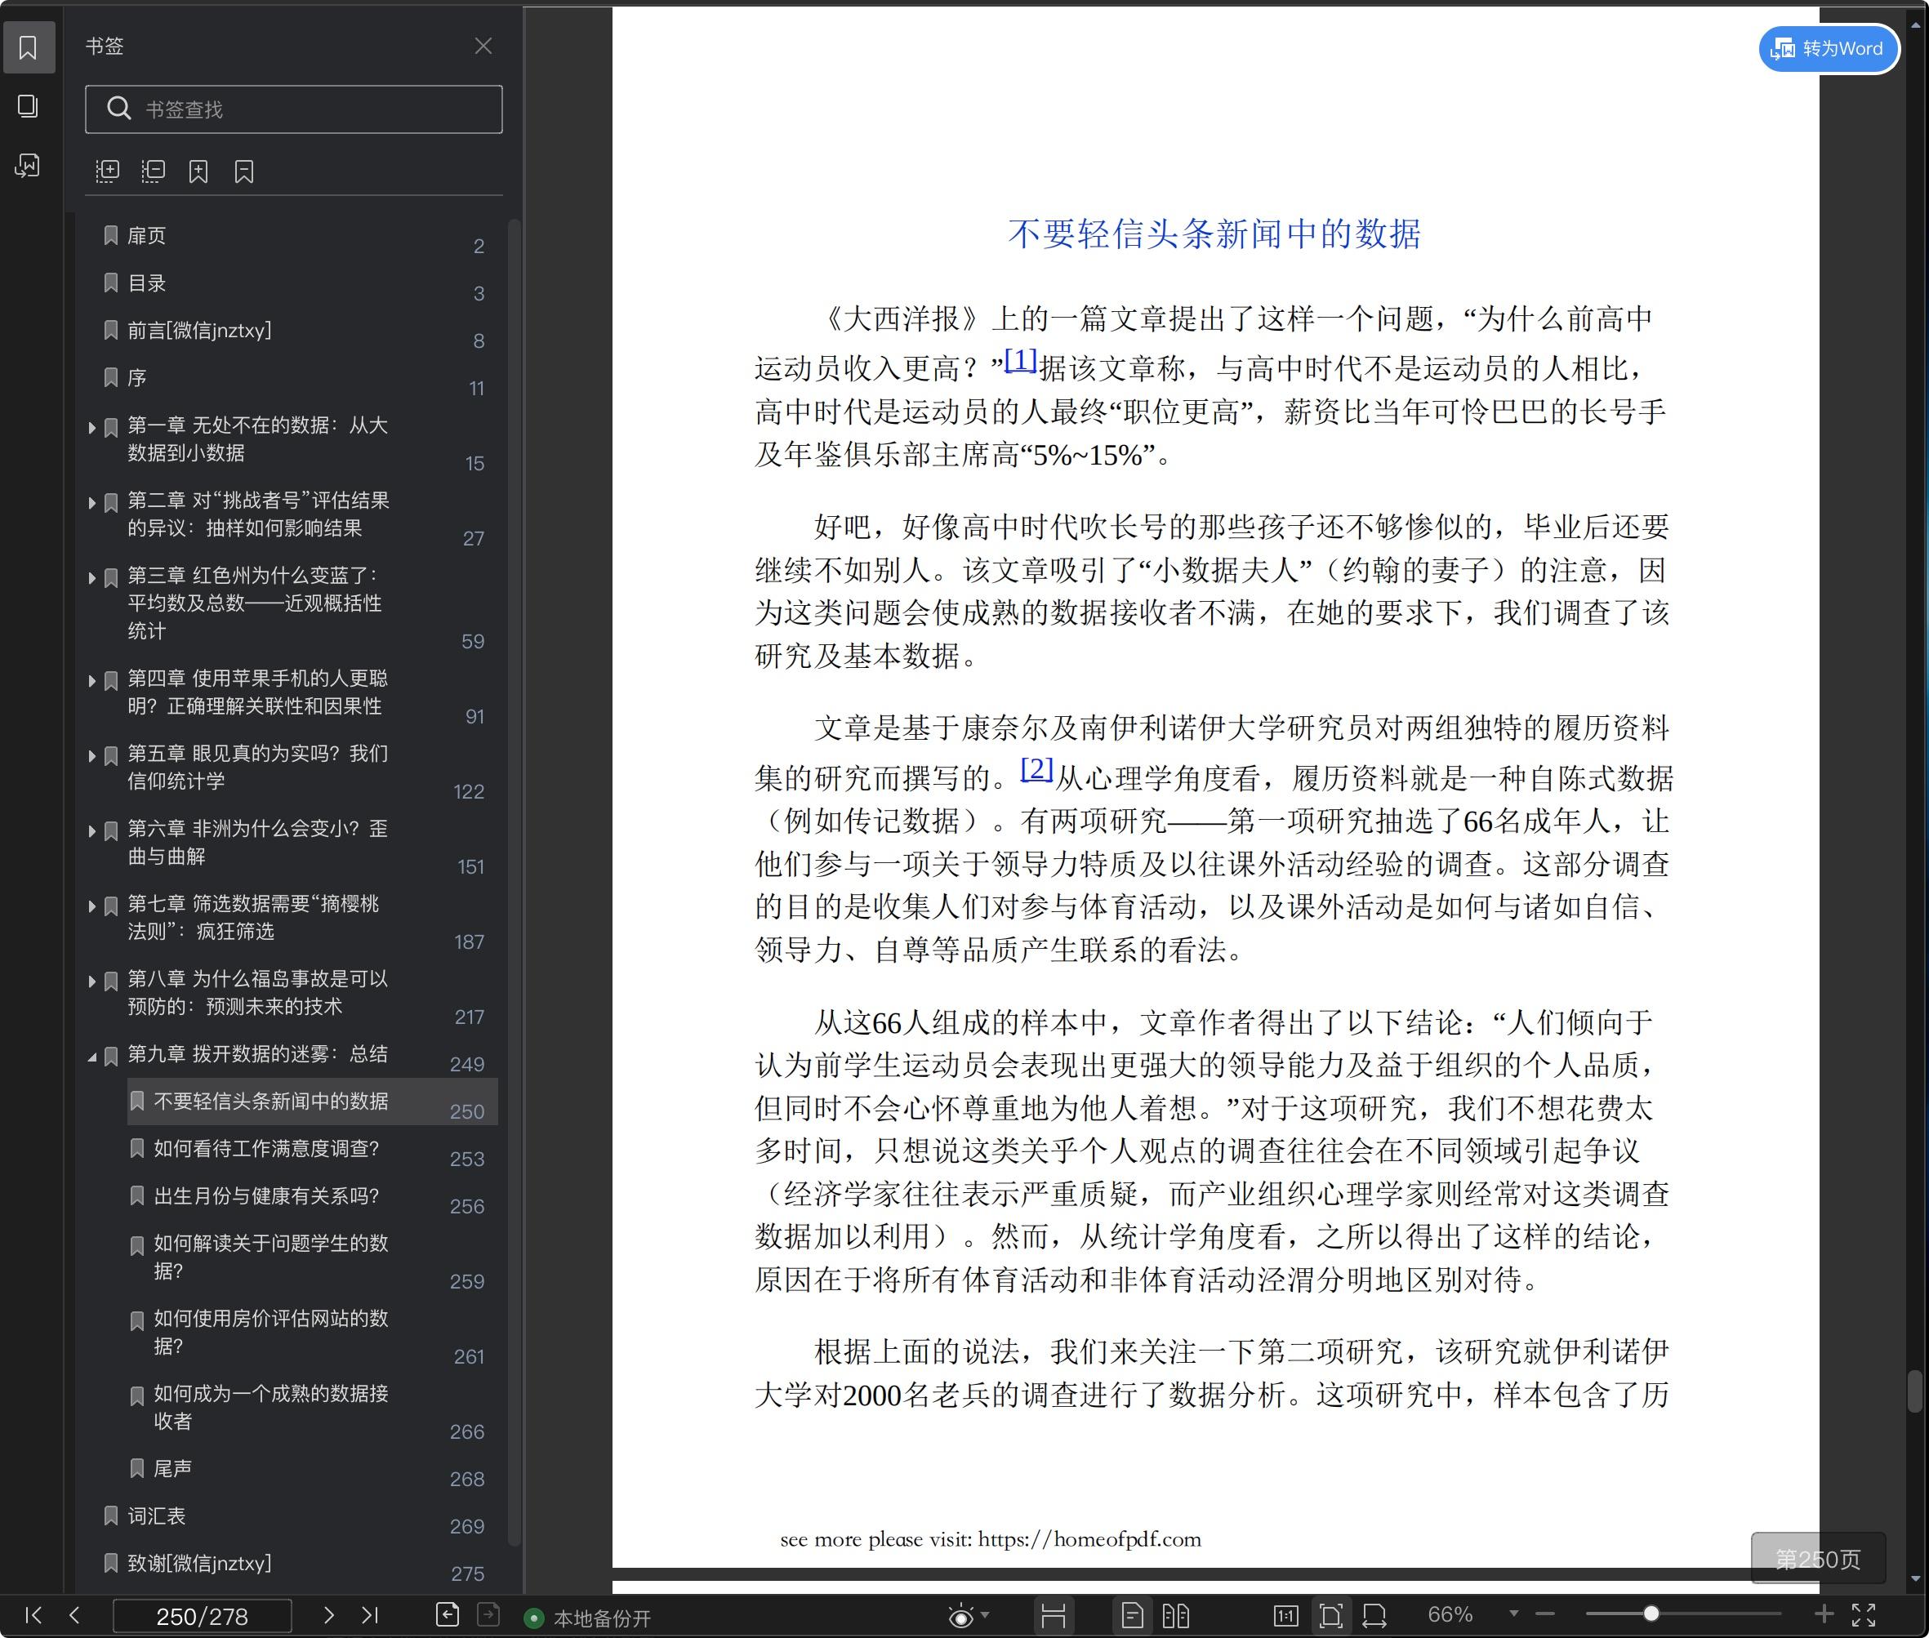Fit page to window icon
Viewport: 1929px width, 1638px height.
coord(1331,1616)
